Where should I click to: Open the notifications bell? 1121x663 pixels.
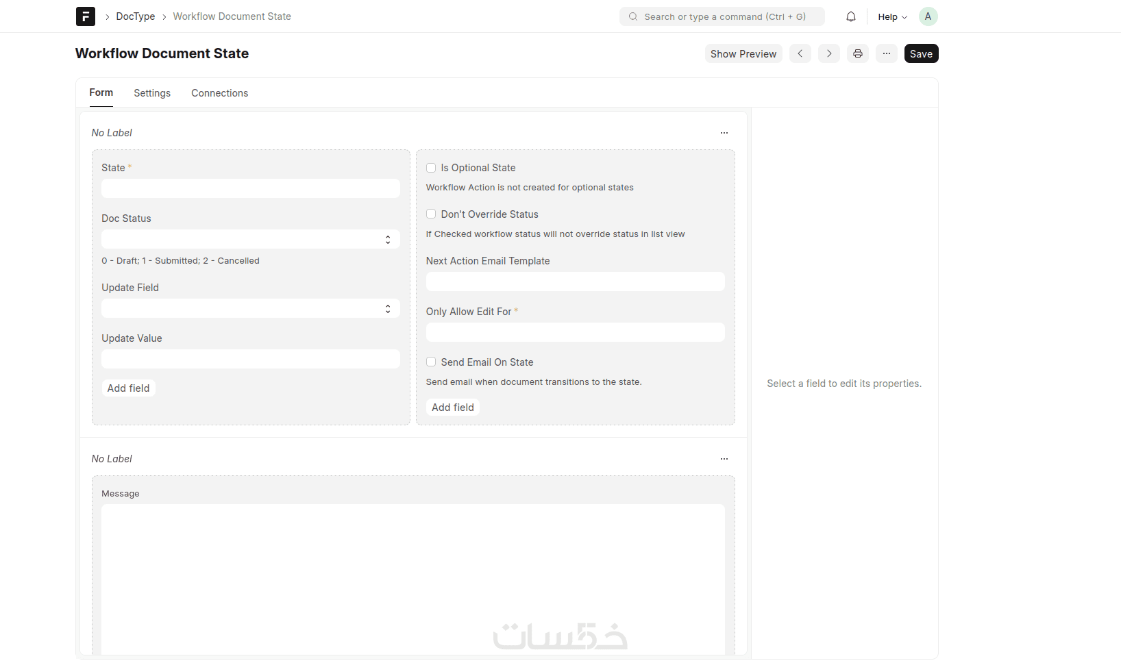(x=851, y=16)
